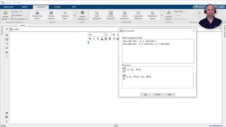Launch the Model Explorer
This screenshot has width=226, height=127.
pos(51,15)
